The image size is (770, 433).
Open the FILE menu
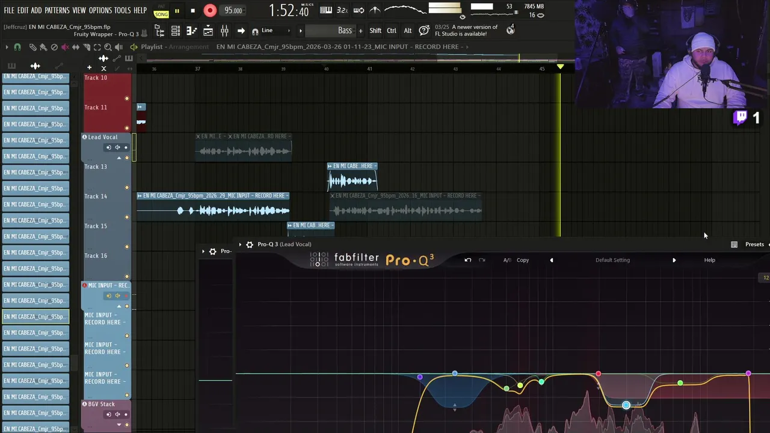point(9,11)
